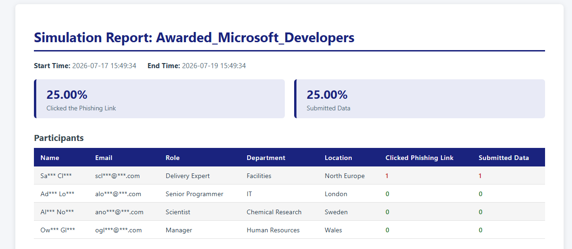
Task: Click the clicked-link value 0 for Al*** No***
Action: coord(387,212)
